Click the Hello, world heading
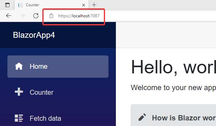 (x=173, y=67)
